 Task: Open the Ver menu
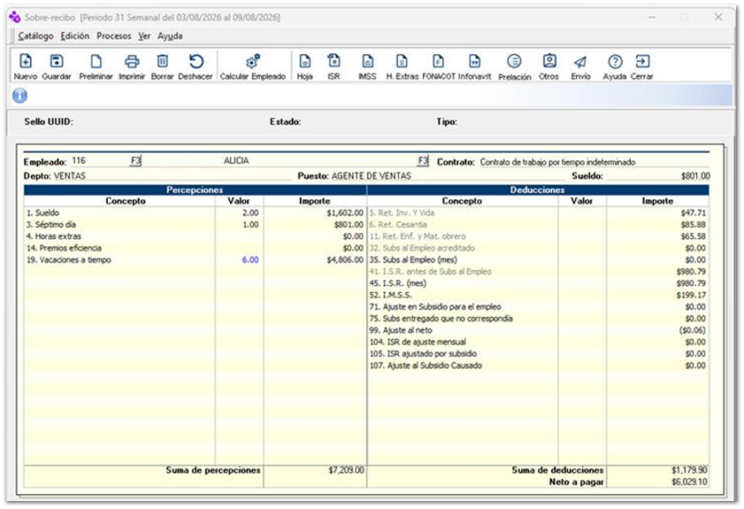[144, 36]
